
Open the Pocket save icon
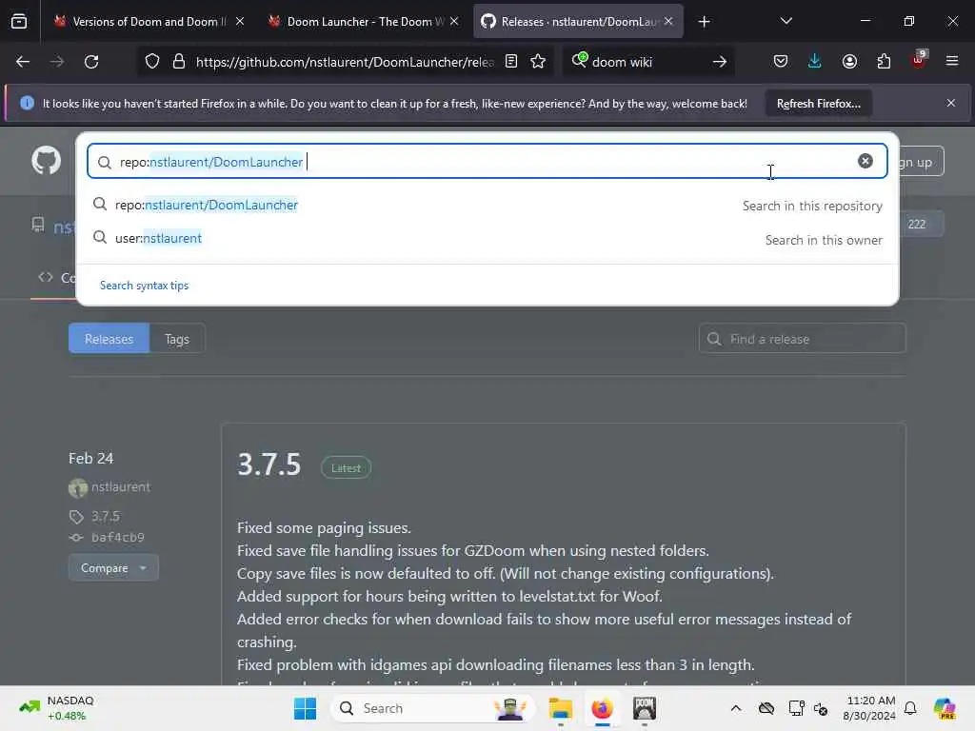781,62
